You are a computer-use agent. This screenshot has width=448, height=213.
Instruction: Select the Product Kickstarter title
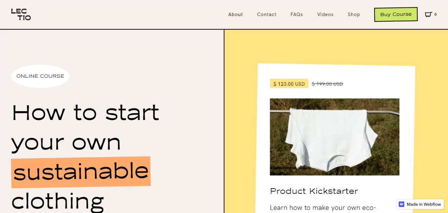tap(314, 191)
